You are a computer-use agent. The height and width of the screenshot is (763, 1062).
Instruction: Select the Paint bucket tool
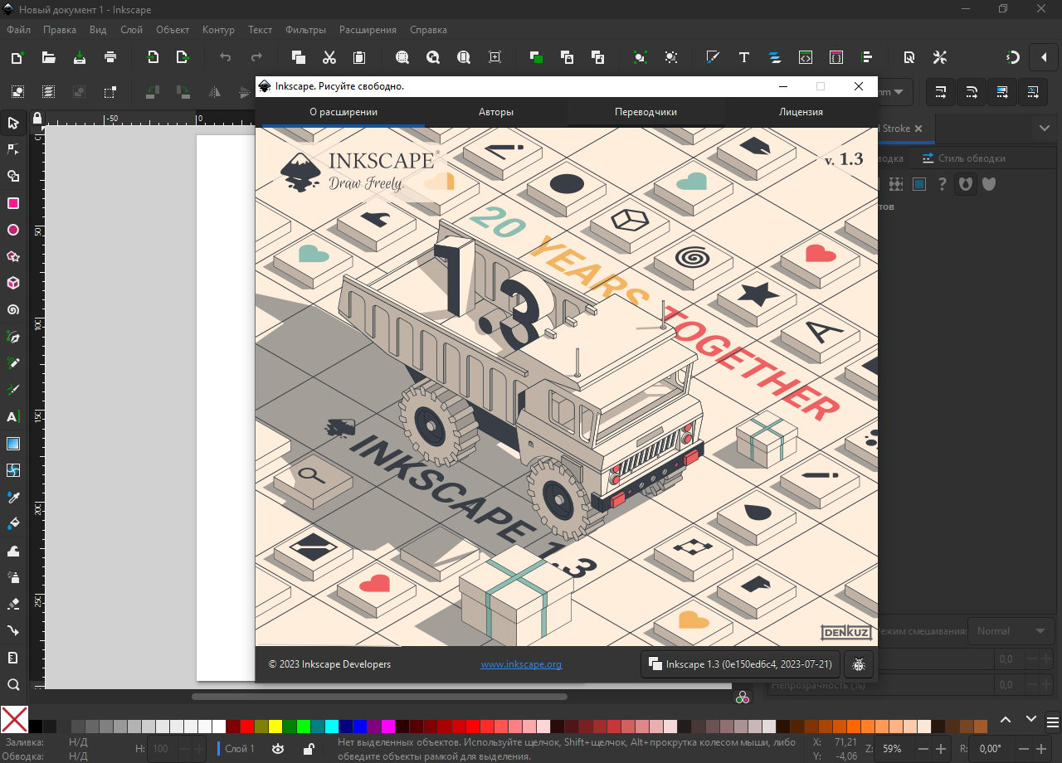13,523
